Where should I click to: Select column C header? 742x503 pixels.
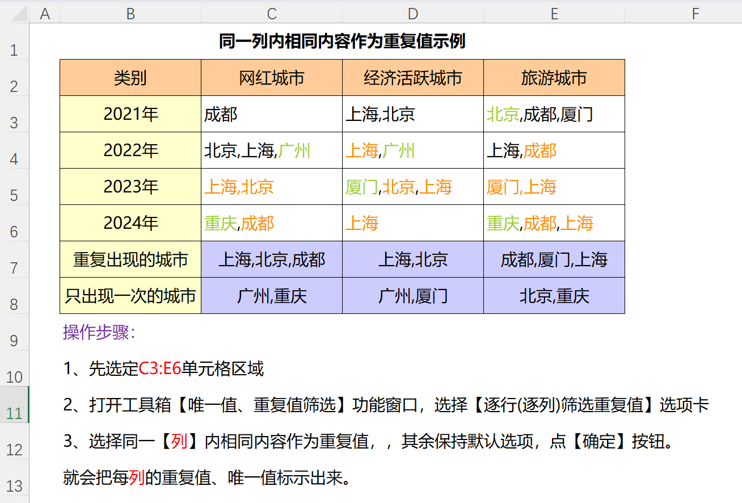point(272,14)
